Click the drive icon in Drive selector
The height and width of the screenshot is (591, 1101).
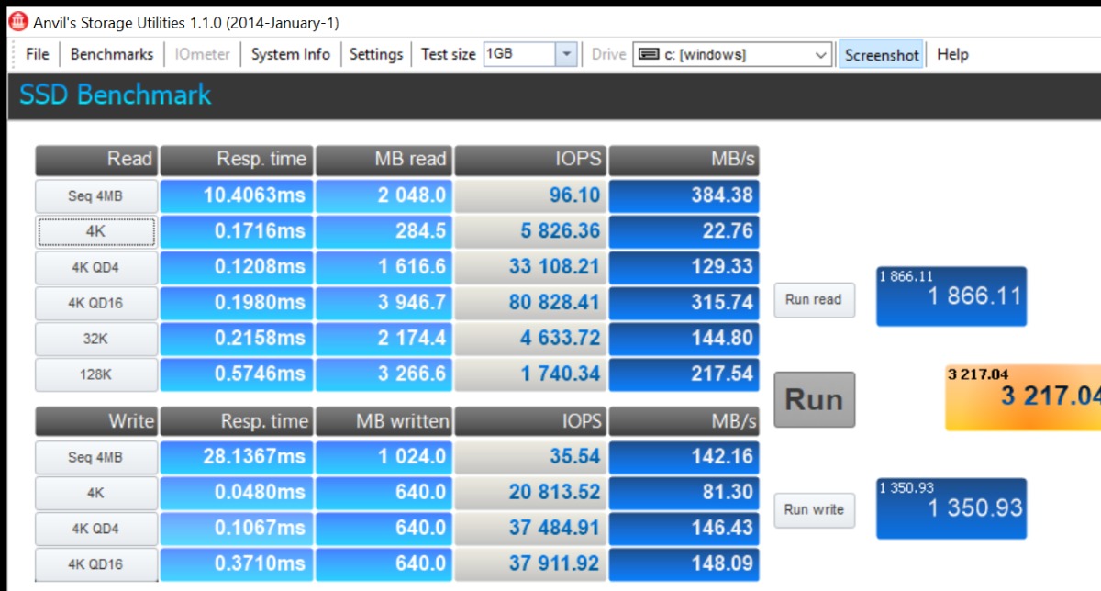tap(649, 54)
